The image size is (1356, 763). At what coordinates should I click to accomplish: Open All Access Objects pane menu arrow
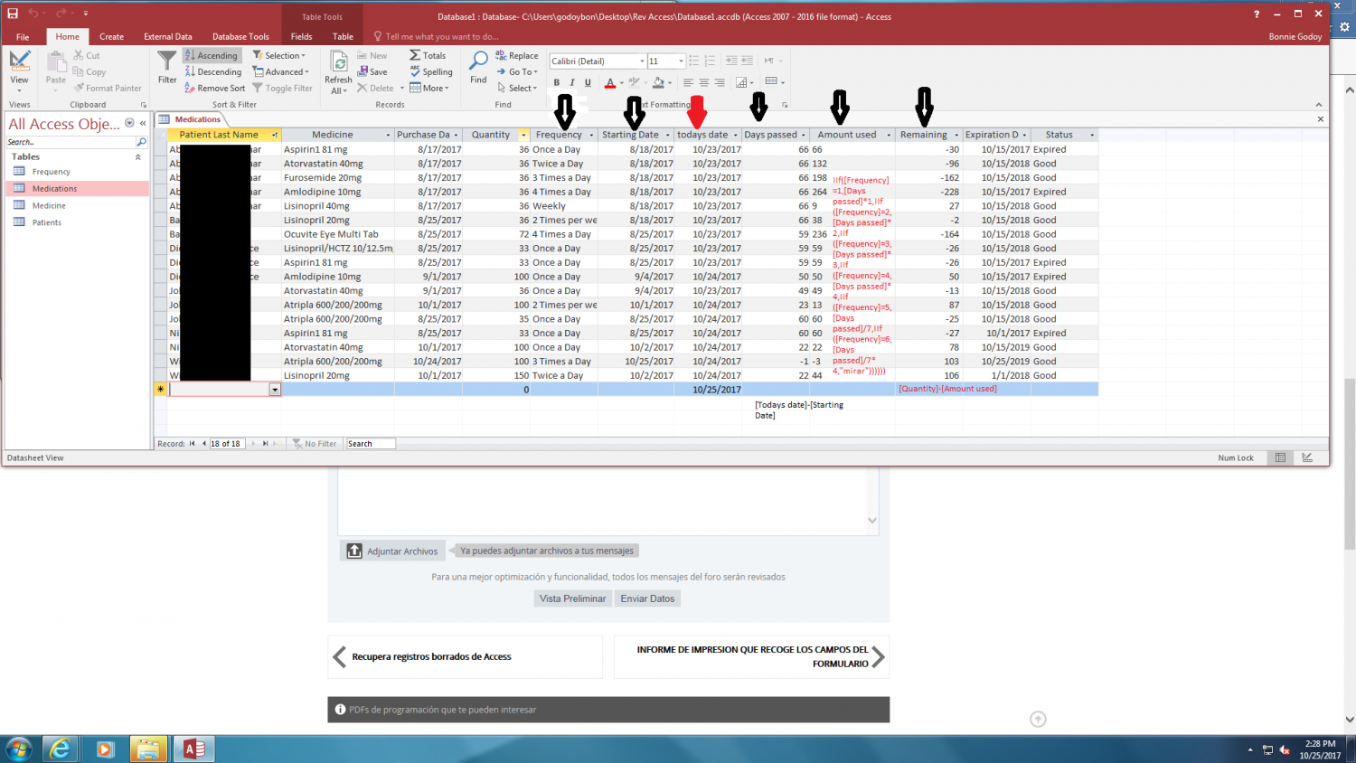[129, 123]
